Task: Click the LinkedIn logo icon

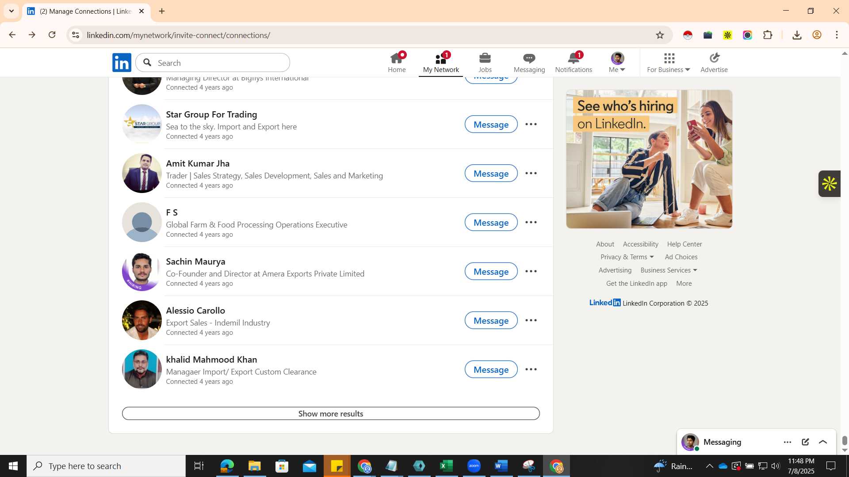Action: click(x=122, y=62)
